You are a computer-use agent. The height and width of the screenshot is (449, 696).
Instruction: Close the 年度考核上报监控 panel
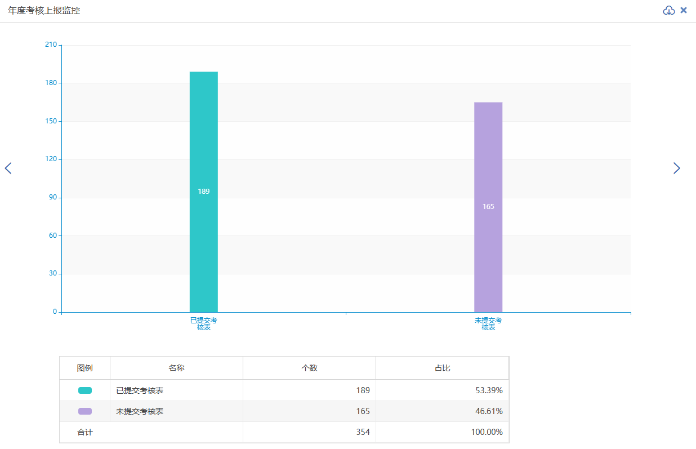coord(684,10)
